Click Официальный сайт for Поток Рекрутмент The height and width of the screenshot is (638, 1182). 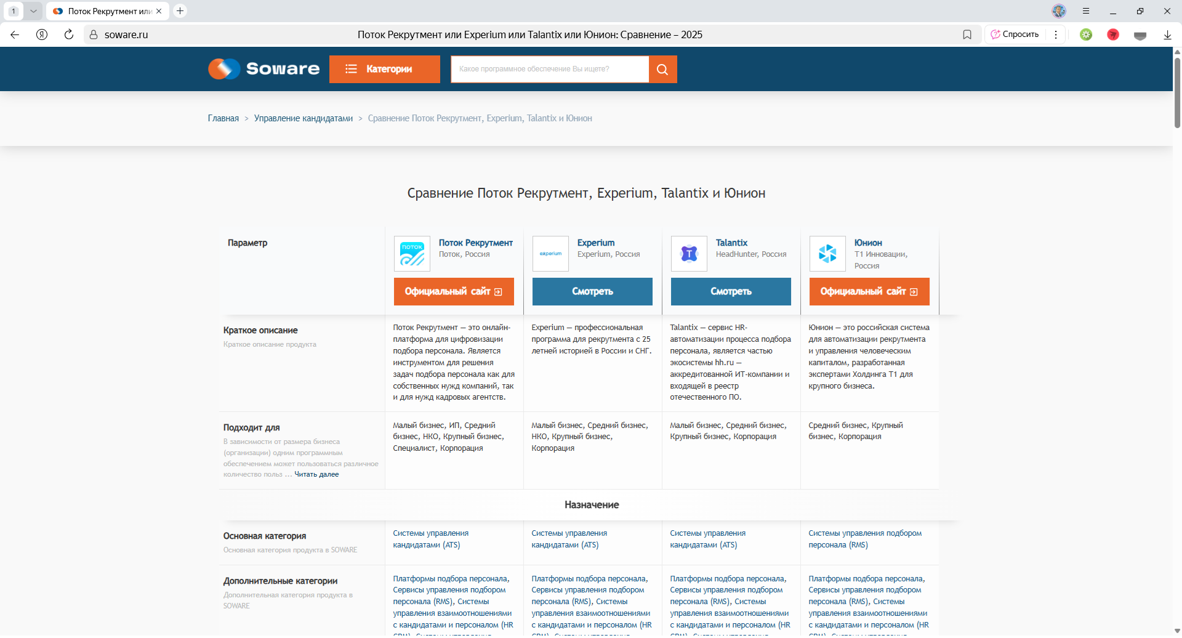pyautogui.click(x=454, y=291)
